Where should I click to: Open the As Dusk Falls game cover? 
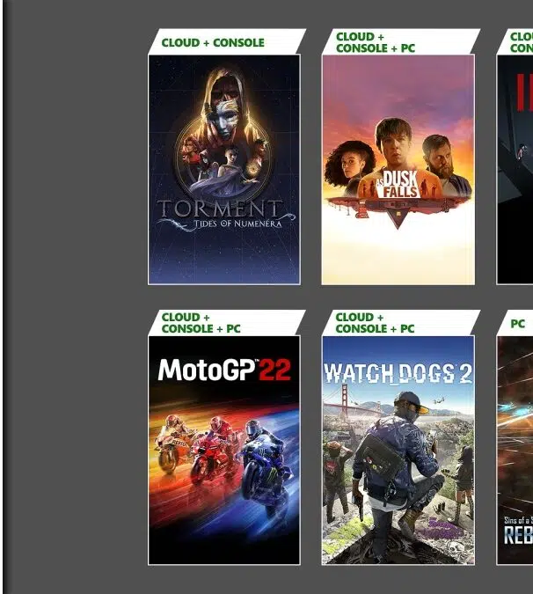point(398,169)
